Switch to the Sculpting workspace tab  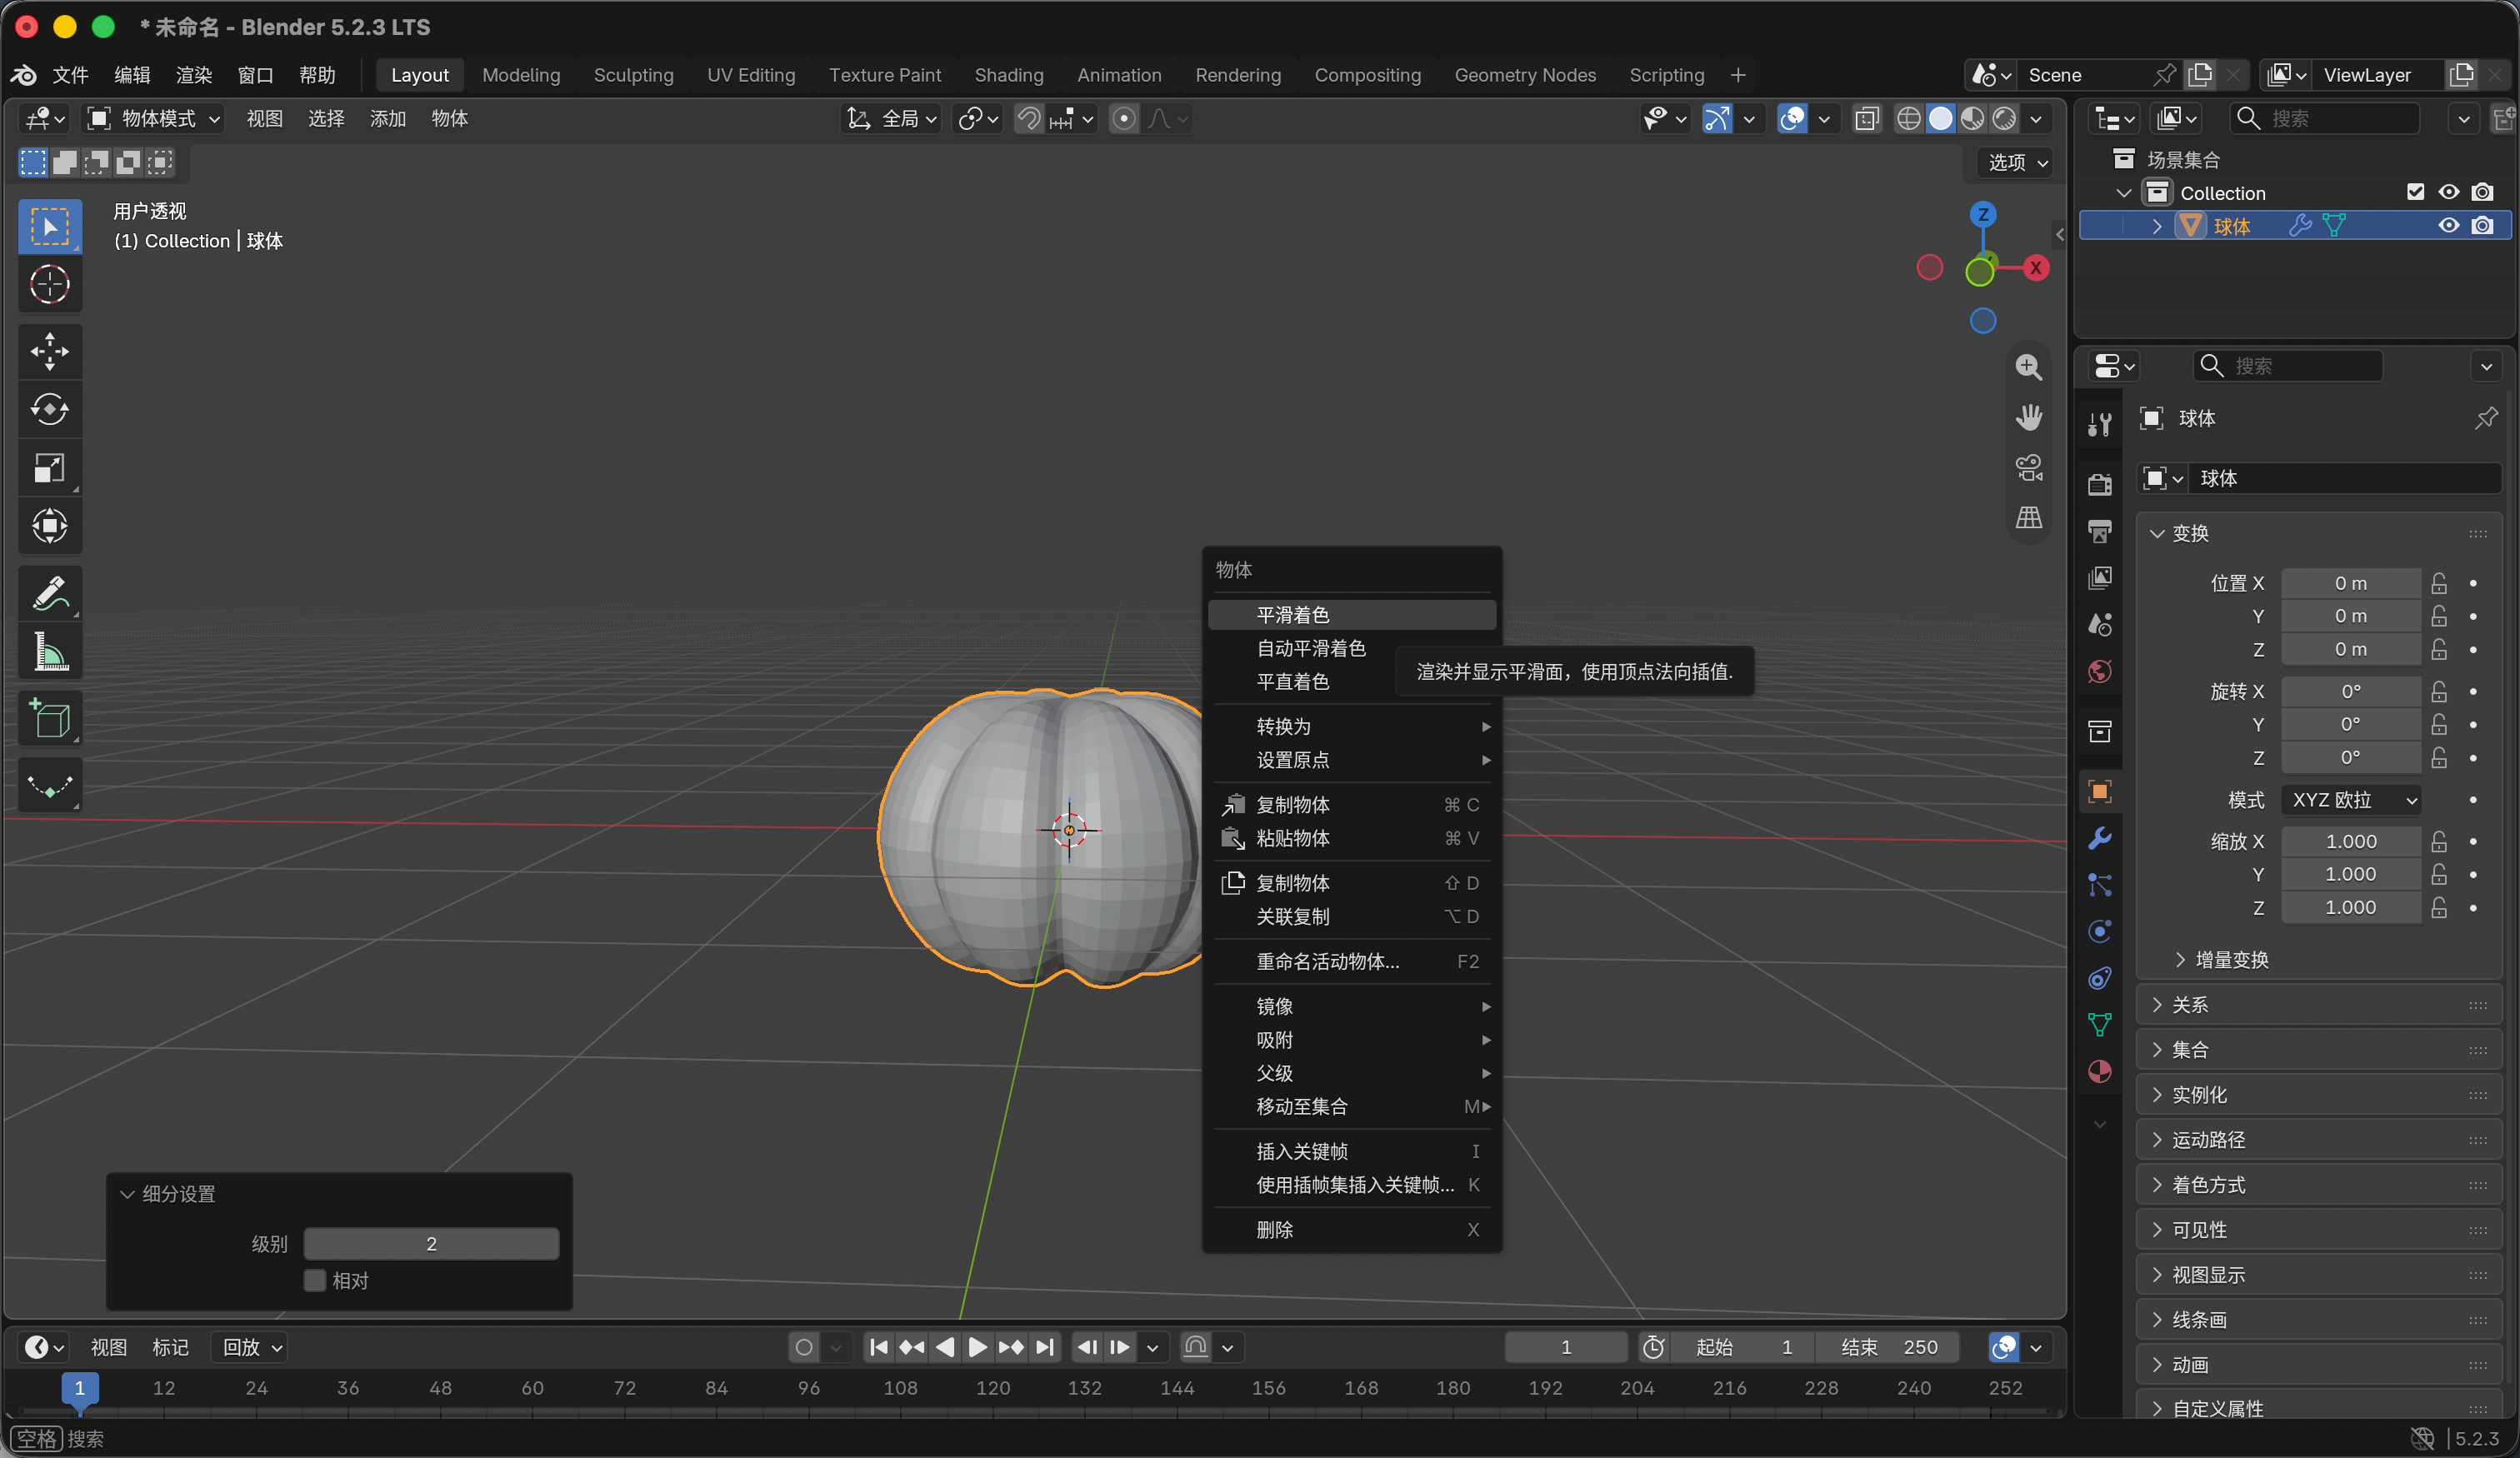pos(633,75)
